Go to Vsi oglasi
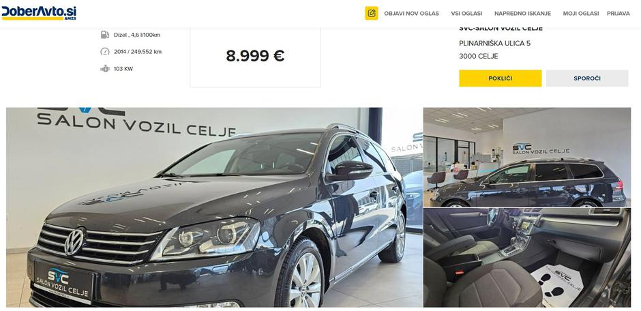 click(466, 14)
